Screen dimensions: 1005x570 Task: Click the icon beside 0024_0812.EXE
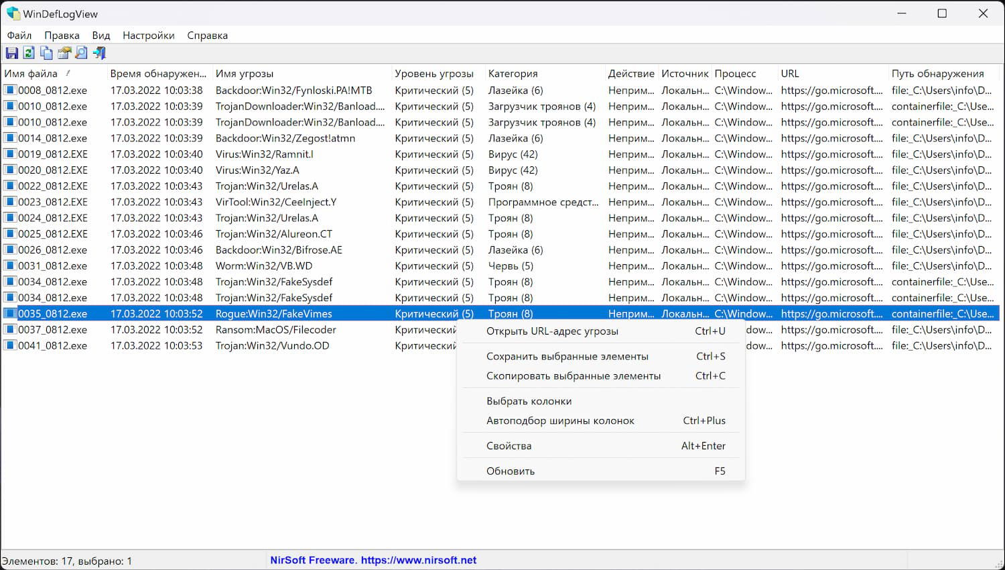tap(10, 218)
